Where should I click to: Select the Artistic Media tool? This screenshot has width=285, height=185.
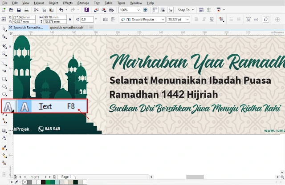[4, 71]
